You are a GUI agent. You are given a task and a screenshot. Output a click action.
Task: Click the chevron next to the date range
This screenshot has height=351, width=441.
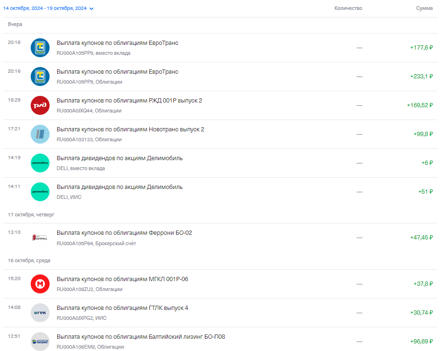tap(92, 9)
